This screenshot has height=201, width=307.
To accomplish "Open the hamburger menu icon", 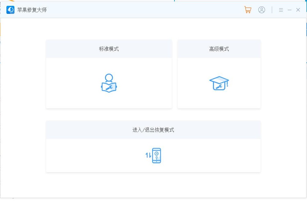I will (281, 10).
